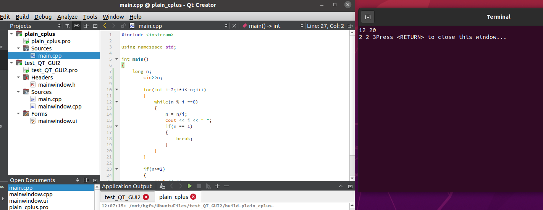
Task: Collapse the plain_cplus project node
Action: (11, 34)
